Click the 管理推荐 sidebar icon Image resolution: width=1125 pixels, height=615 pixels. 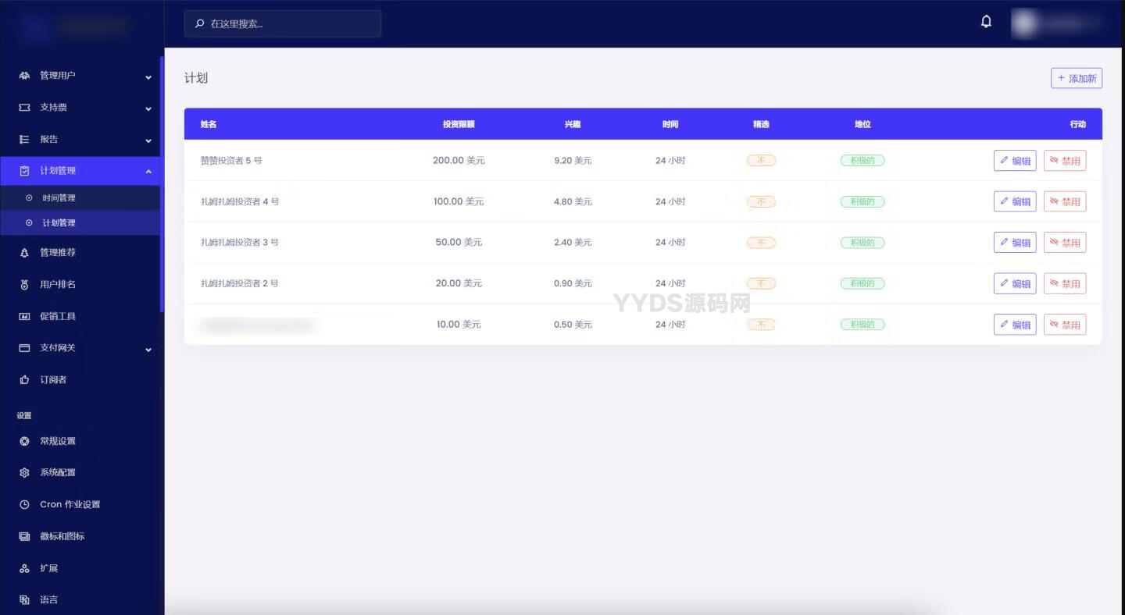click(24, 253)
